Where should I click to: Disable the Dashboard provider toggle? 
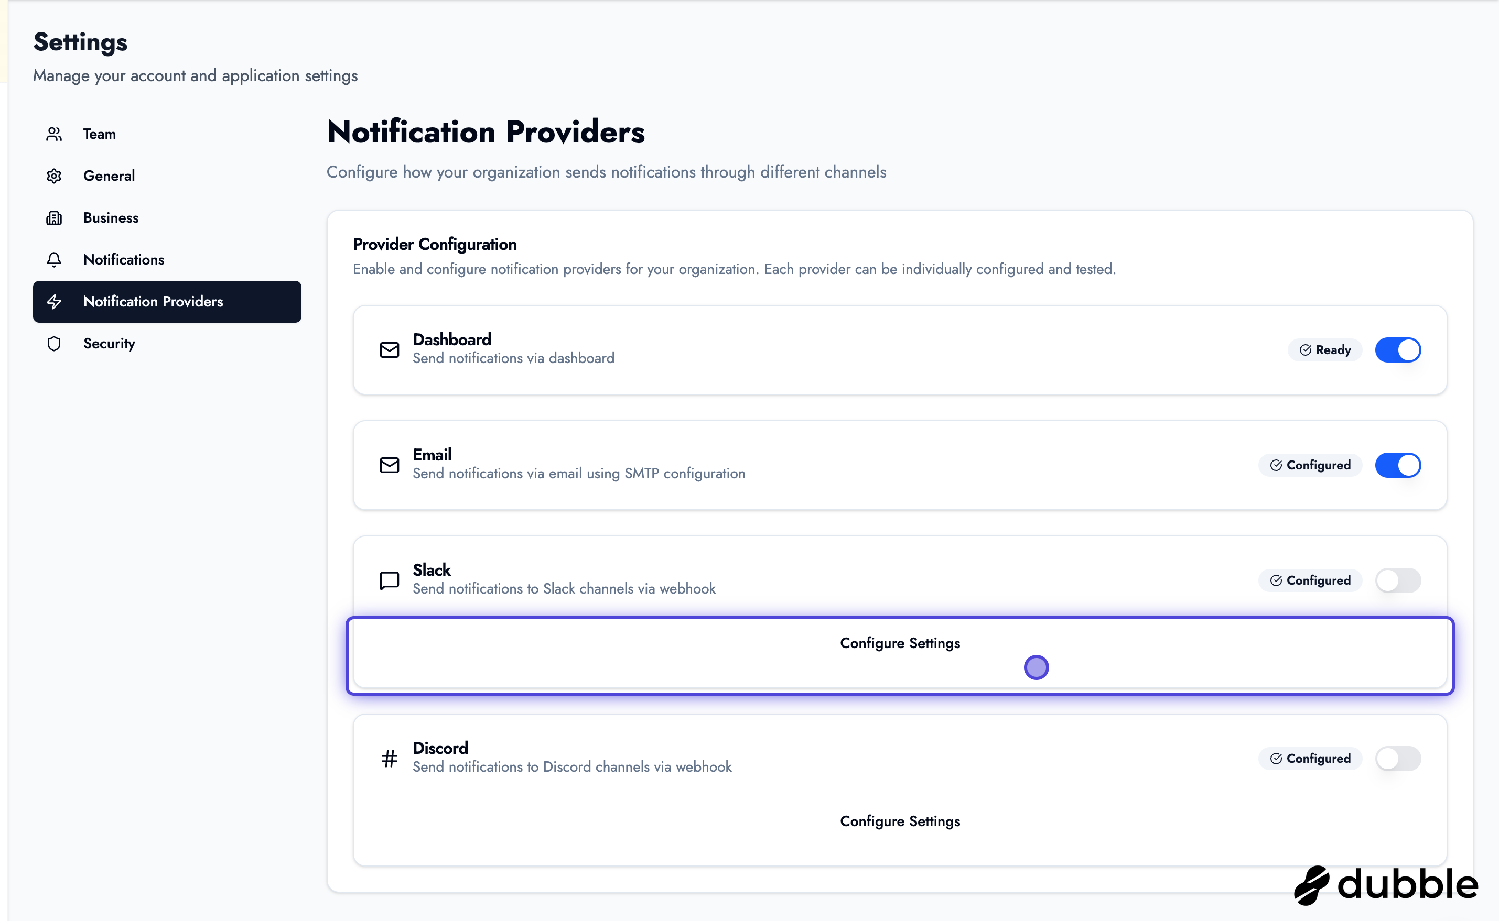coord(1398,349)
